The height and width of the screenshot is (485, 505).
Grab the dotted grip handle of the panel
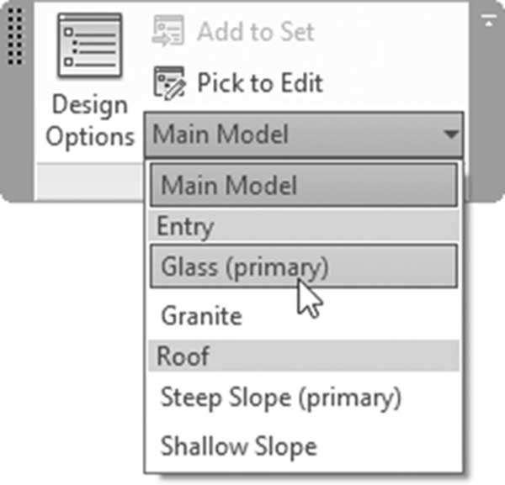pos(15,37)
